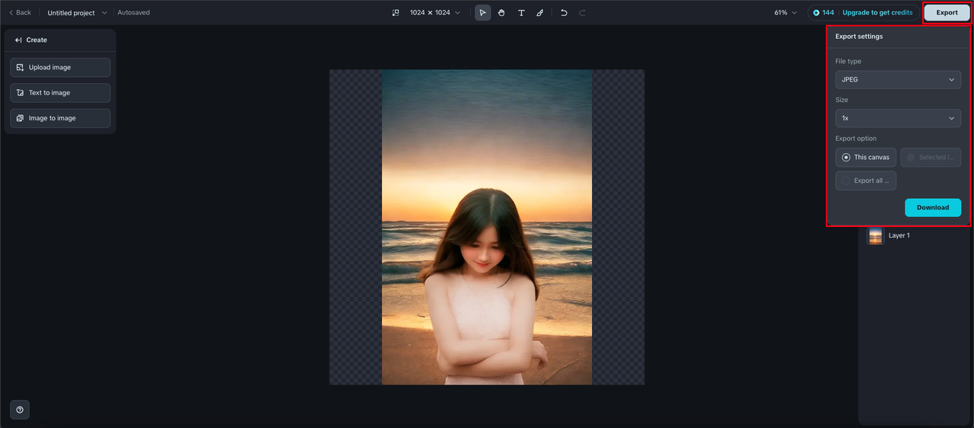Image resolution: width=974 pixels, height=428 pixels.
Task: Click Upload image button
Action: coord(60,67)
